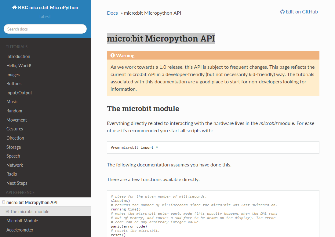Select Radio in the sidebar navigation
The width and height of the screenshot is (335, 237).
[12, 174]
